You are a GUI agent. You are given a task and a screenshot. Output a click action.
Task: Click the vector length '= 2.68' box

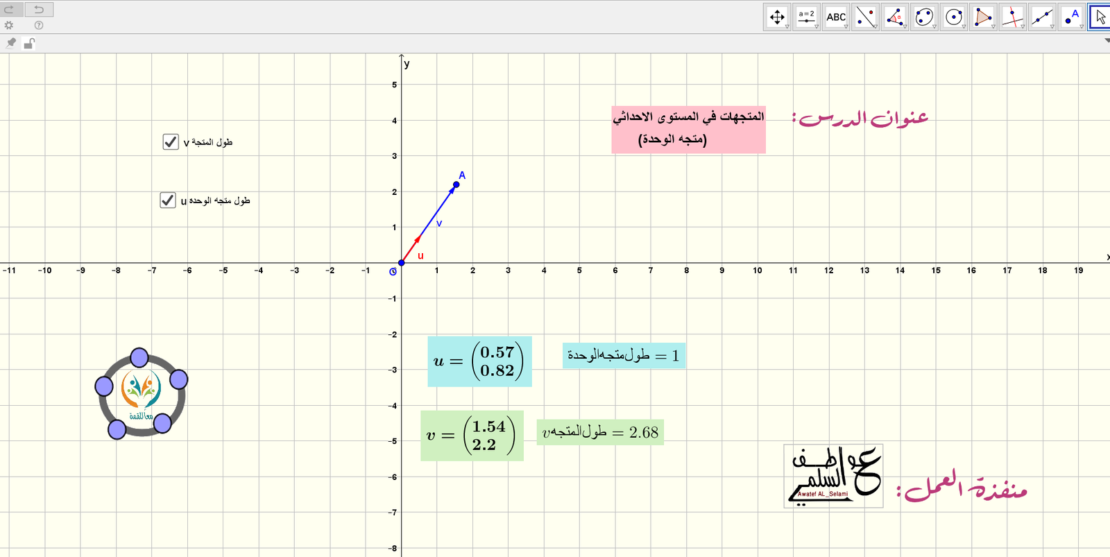[x=600, y=432]
